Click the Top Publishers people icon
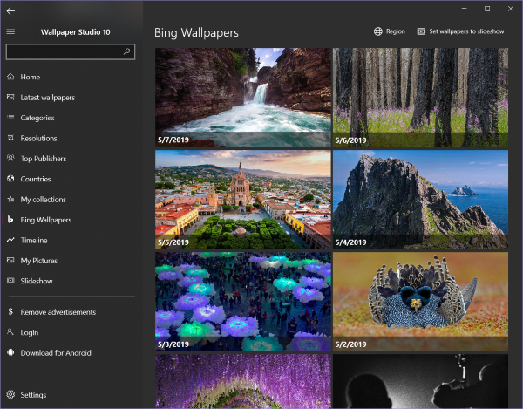Screen dimensions: 523x409 pos(10,158)
